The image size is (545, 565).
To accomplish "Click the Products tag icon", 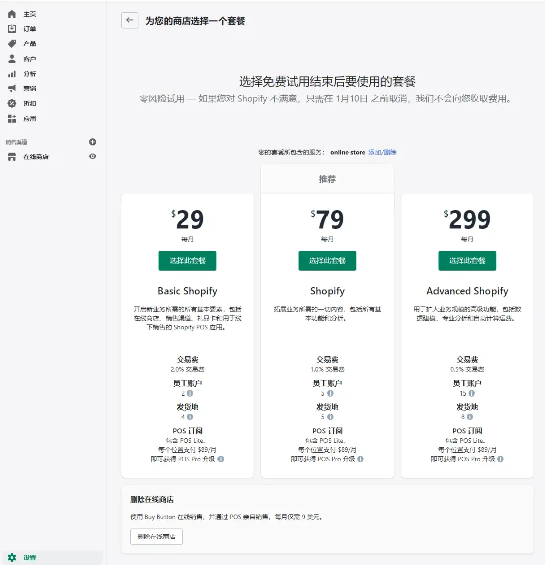I will point(12,43).
